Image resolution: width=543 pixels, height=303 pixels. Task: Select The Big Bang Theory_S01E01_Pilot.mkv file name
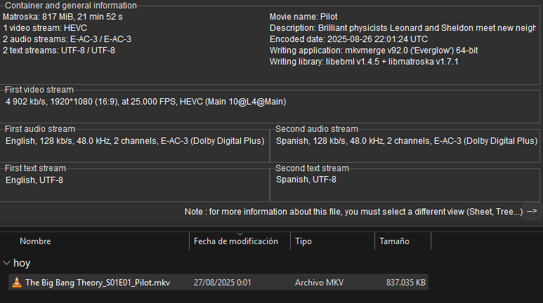(x=98, y=283)
